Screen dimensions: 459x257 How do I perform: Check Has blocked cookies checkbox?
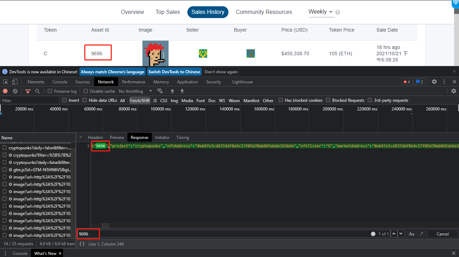(281, 100)
